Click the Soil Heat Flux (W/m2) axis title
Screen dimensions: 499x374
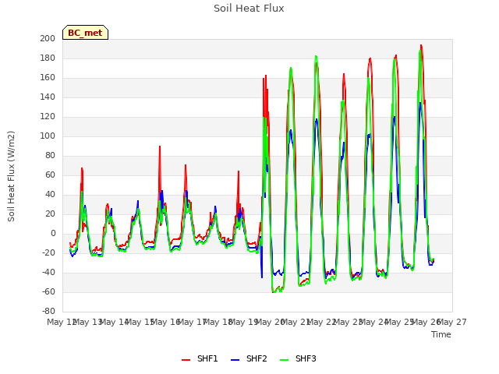pos(11,176)
